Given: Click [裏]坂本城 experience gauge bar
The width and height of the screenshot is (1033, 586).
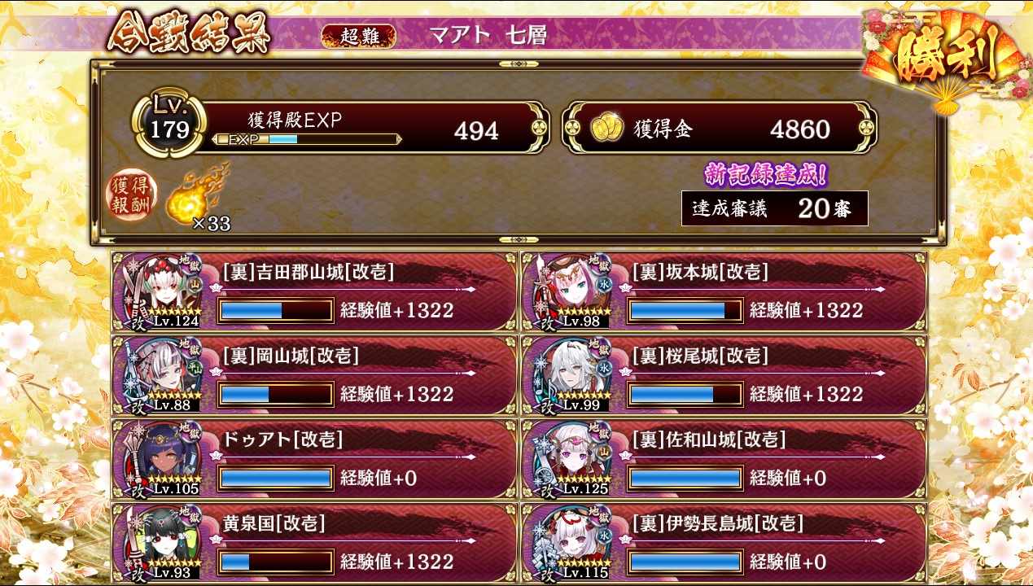Looking at the screenshot, I should pyautogui.click(x=685, y=310).
